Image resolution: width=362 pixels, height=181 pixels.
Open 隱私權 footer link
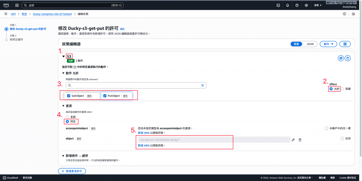(322, 178)
